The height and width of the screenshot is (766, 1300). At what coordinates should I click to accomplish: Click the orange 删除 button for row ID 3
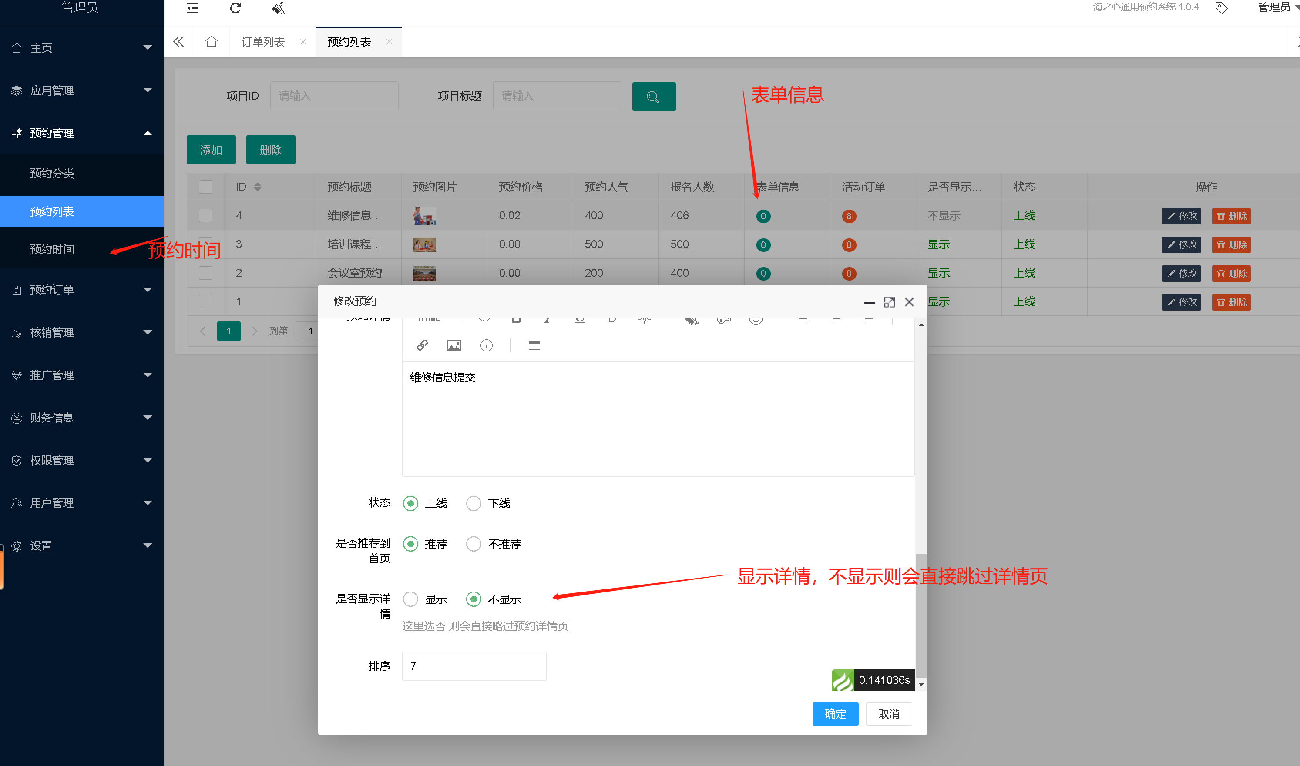(1231, 245)
